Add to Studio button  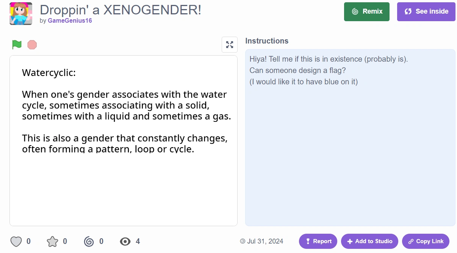click(x=369, y=241)
